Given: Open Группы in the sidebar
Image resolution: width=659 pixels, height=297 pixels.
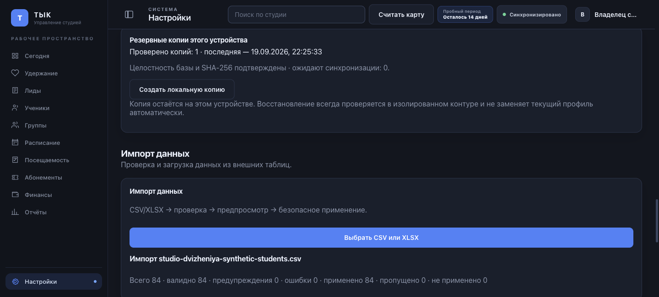Looking at the screenshot, I should [54, 125].
